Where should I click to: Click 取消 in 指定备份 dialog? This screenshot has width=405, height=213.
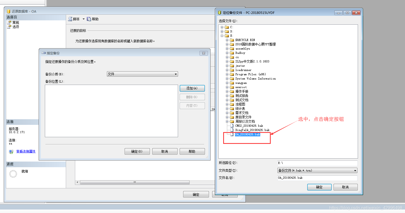pyautogui.click(x=165, y=151)
